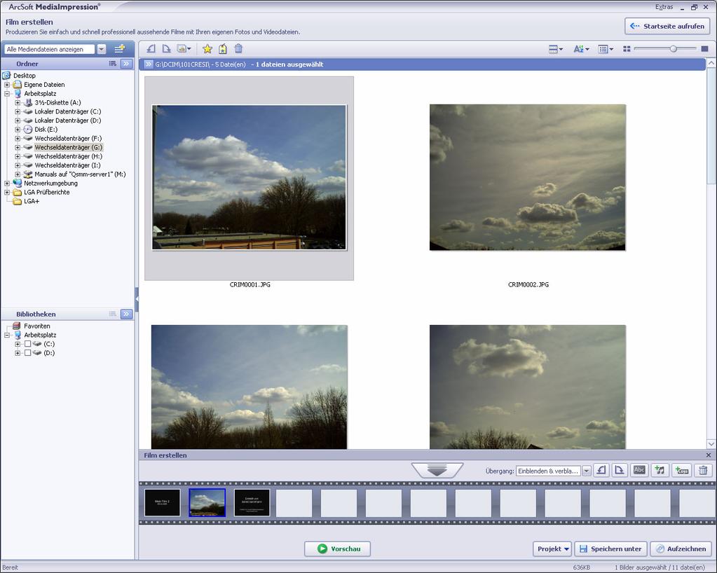The image size is (717, 573).
Task: Expand the 'Lokaler Datenträger (D:)' node
Action: 18,120
